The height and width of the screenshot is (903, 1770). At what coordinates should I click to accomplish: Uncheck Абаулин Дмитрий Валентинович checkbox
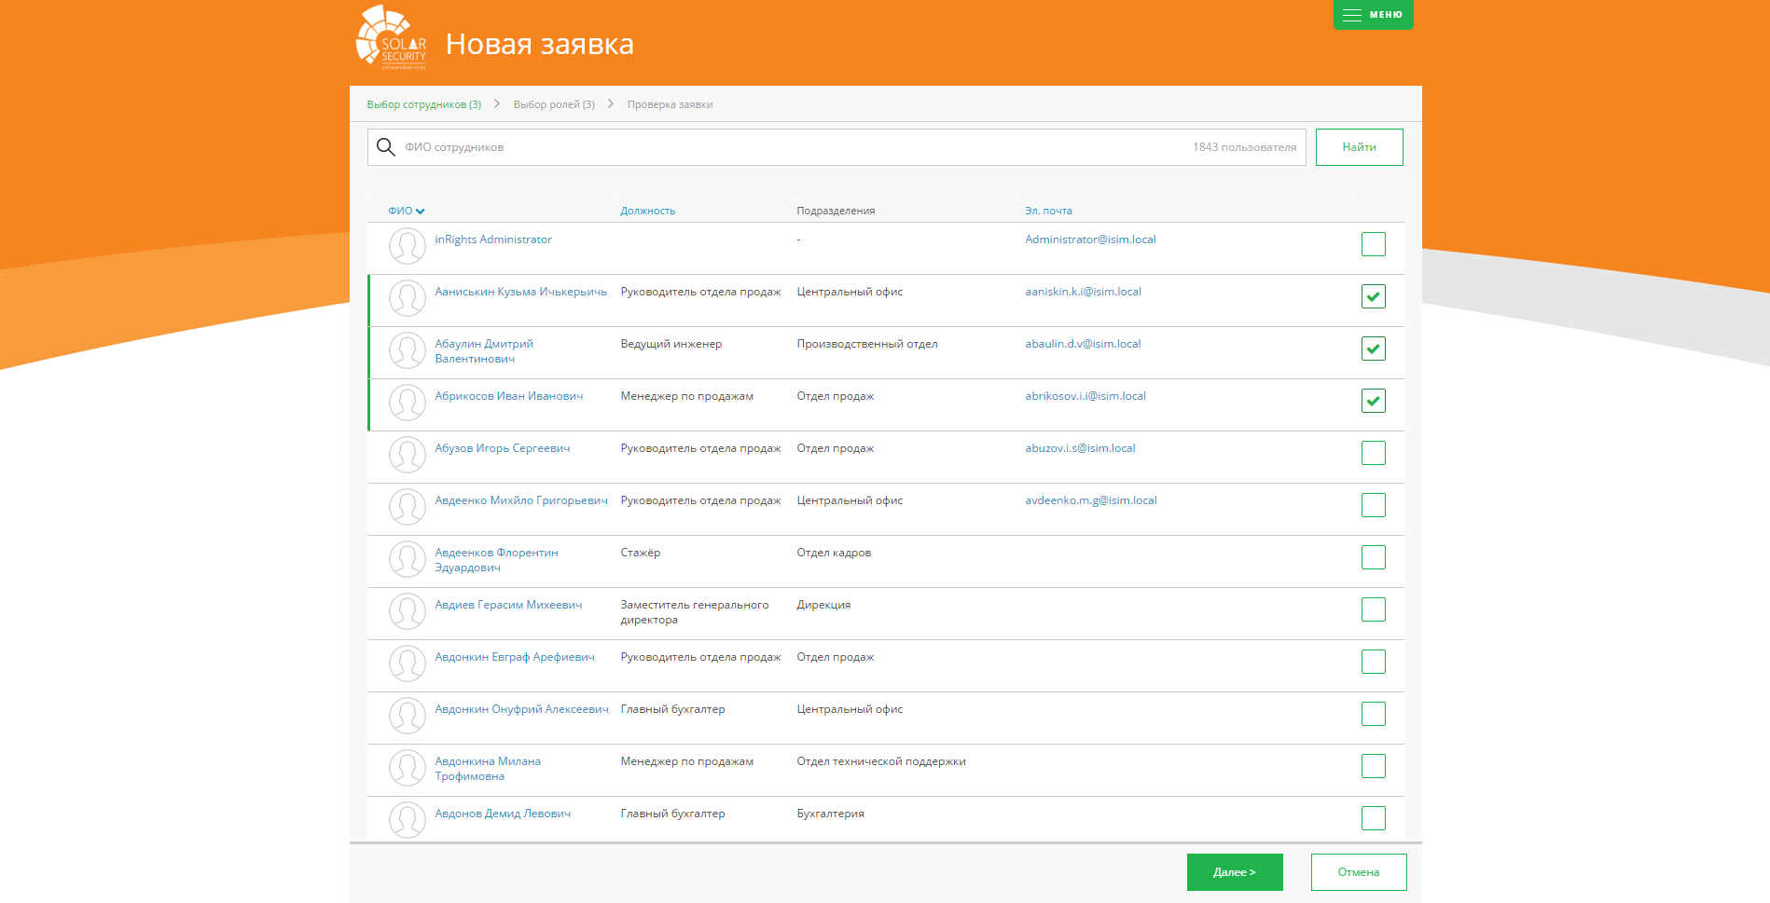tap(1374, 349)
